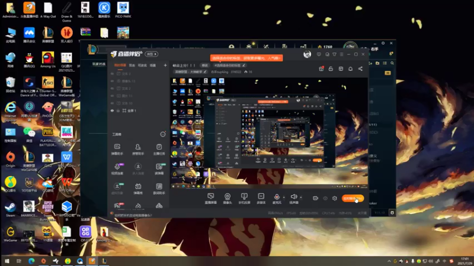The width and height of the screenshot is (474, 266).
Task: Click the League client logo behind streaming window
Action: click(92, 49)
